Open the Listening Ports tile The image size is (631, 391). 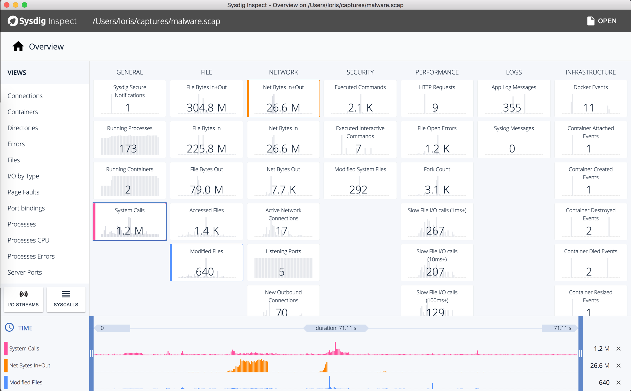pos(283,262)
